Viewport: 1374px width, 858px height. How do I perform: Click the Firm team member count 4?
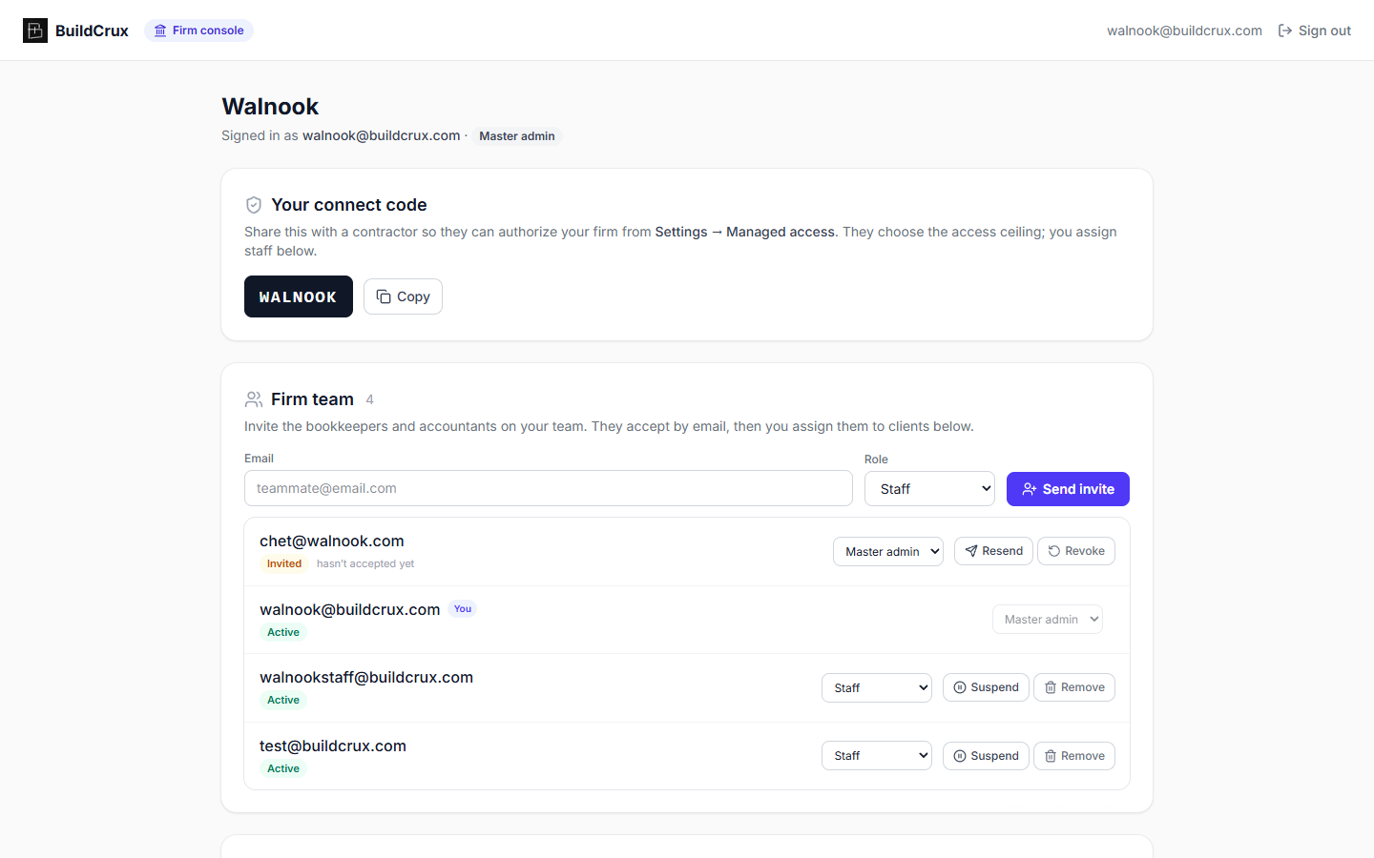[x=370, y=400]
